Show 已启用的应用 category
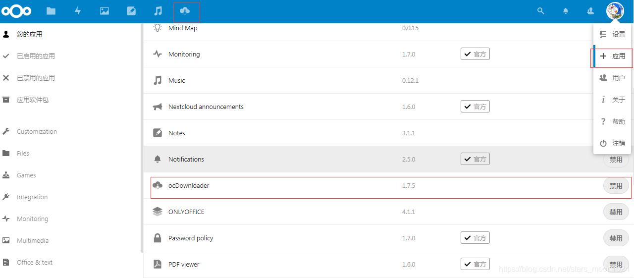Screen dimensions: 634x278 point(36,56)
